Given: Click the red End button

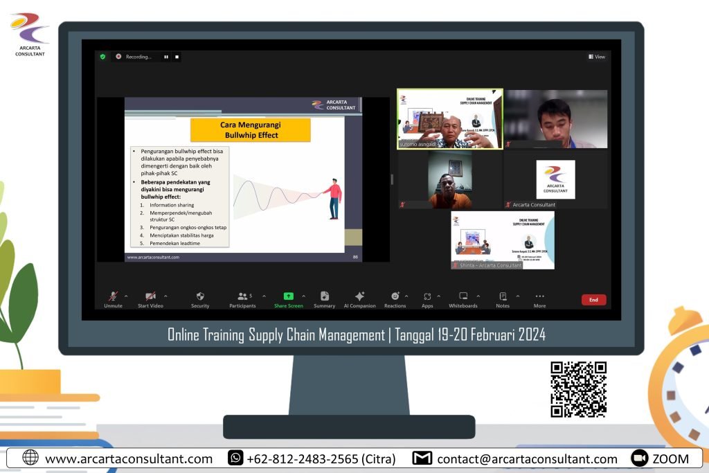Looking at the screenshot, I should (593, 300).
